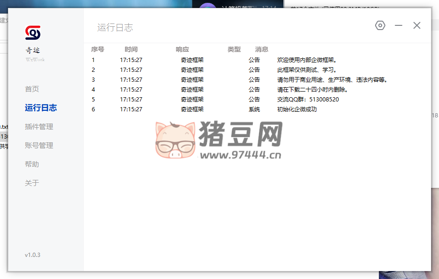Open the 关于 page

pyautogui.click(x=32, y=183)
